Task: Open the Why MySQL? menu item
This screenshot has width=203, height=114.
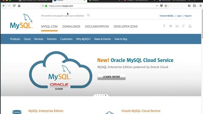Action: (83, 39)
